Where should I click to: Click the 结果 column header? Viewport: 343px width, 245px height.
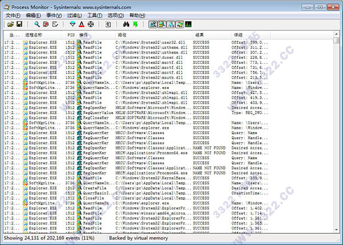pos(212,35)
